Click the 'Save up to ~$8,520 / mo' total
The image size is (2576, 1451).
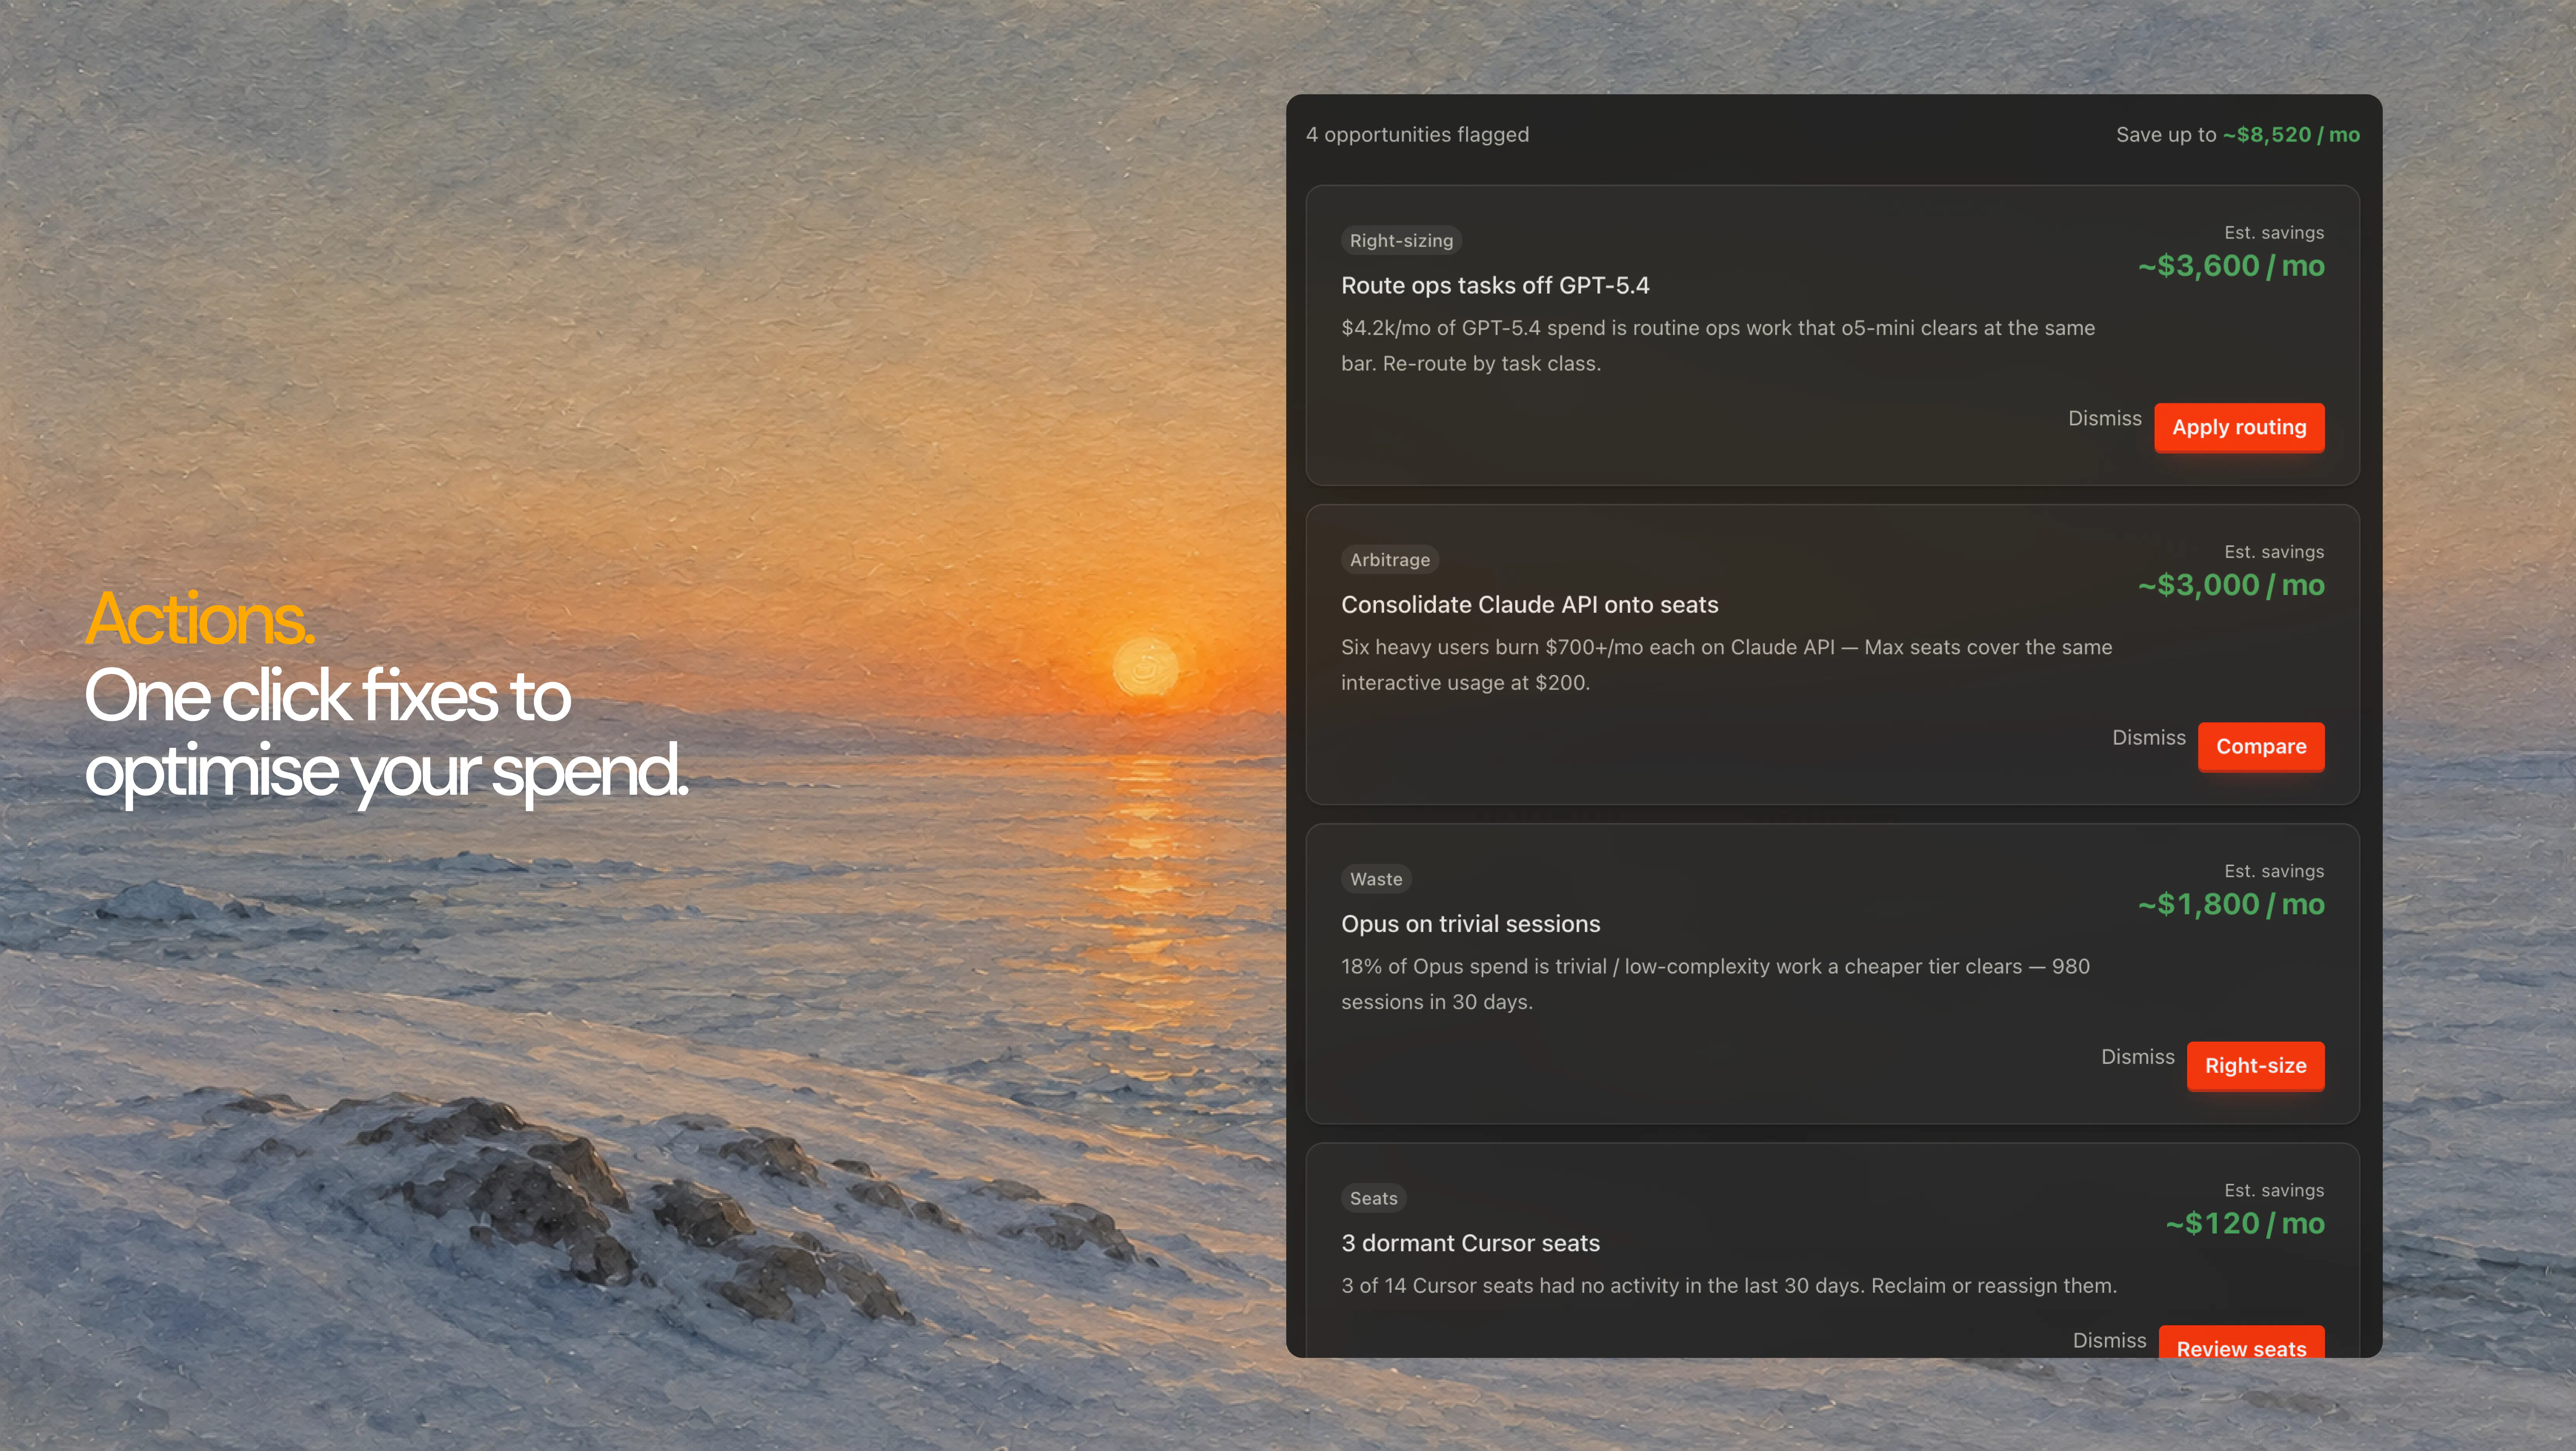[x=2238, y=135]
